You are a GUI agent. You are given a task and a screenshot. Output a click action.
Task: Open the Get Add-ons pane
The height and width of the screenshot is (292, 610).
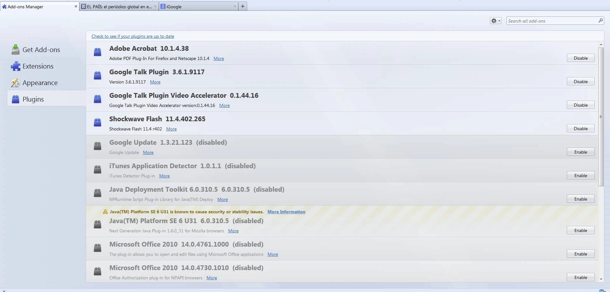point(46,50)
